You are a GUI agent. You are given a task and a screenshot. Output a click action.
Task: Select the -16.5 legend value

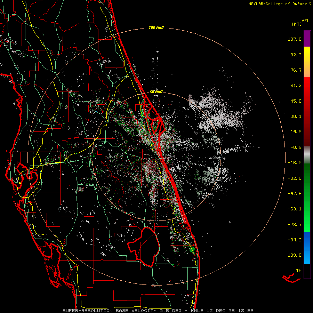coord(295,163)
